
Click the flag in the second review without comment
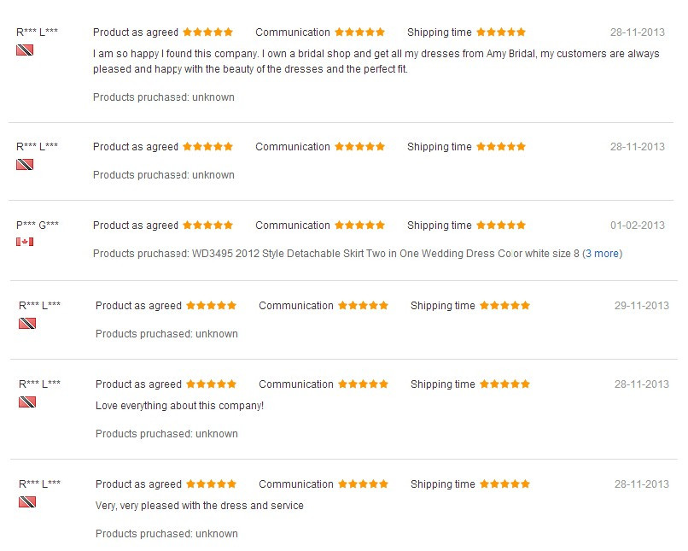pyautogui.click(x=25, y=165)
